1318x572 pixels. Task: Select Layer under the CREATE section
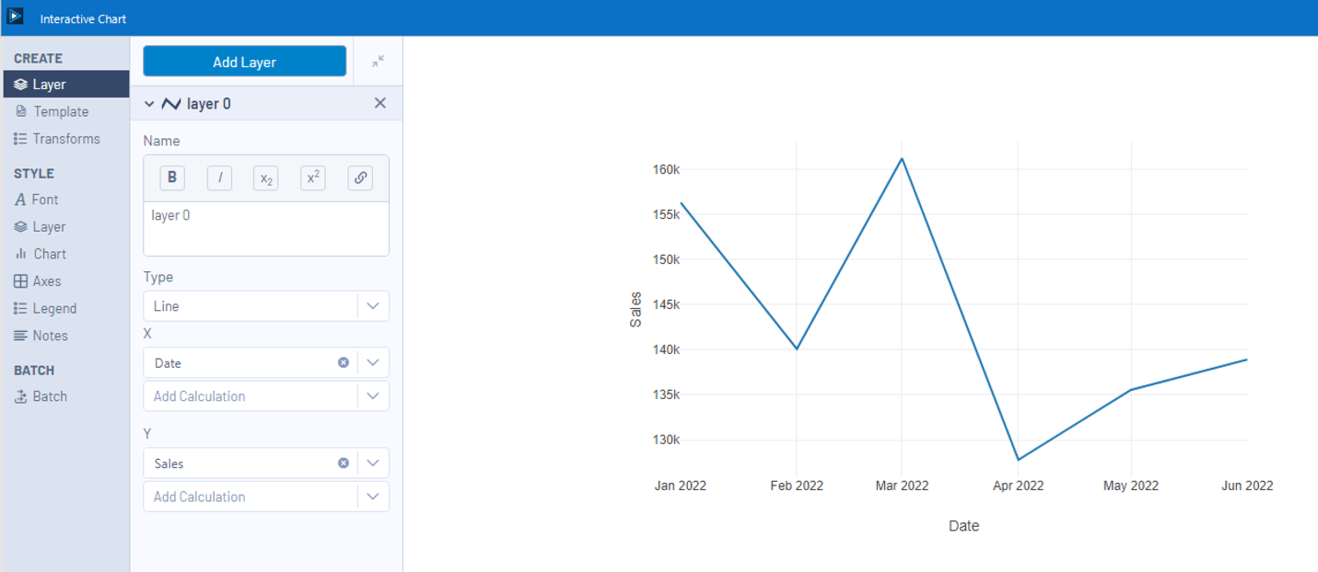click(x=46, y=84)
